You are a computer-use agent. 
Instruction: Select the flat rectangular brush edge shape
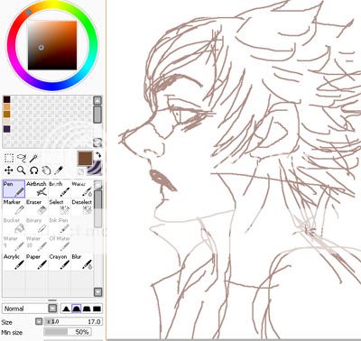(x=97, y=309)
